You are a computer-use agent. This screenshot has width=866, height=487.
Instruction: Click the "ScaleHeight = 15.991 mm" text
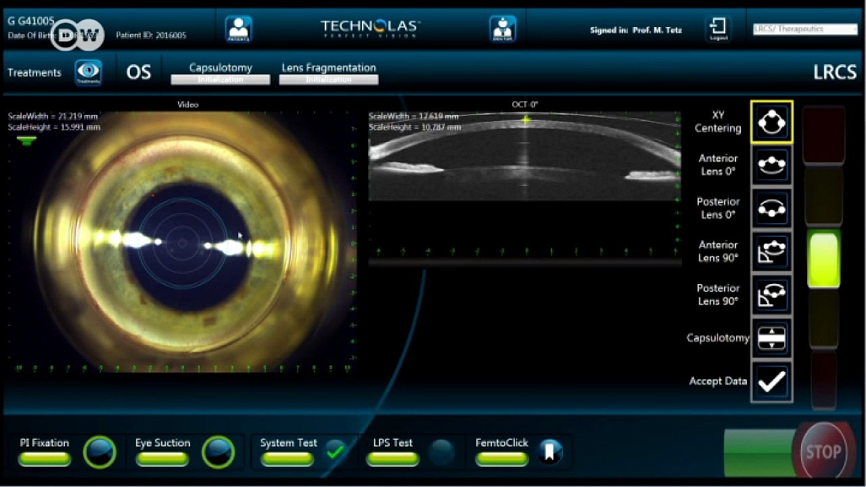click(x=54, y=126)
